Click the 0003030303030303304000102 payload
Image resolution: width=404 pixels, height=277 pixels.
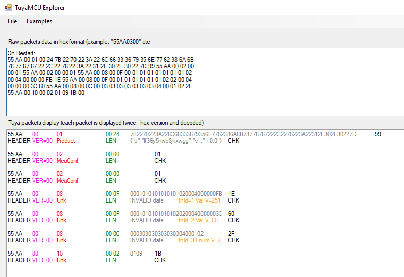coord(167,234)
